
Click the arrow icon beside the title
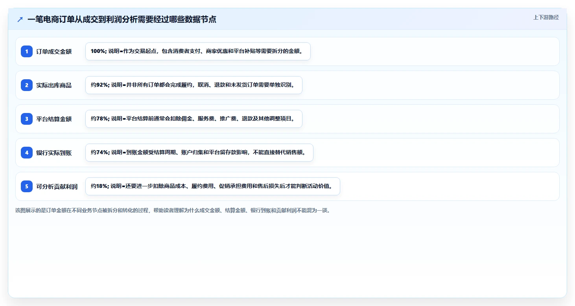[20, 19]
